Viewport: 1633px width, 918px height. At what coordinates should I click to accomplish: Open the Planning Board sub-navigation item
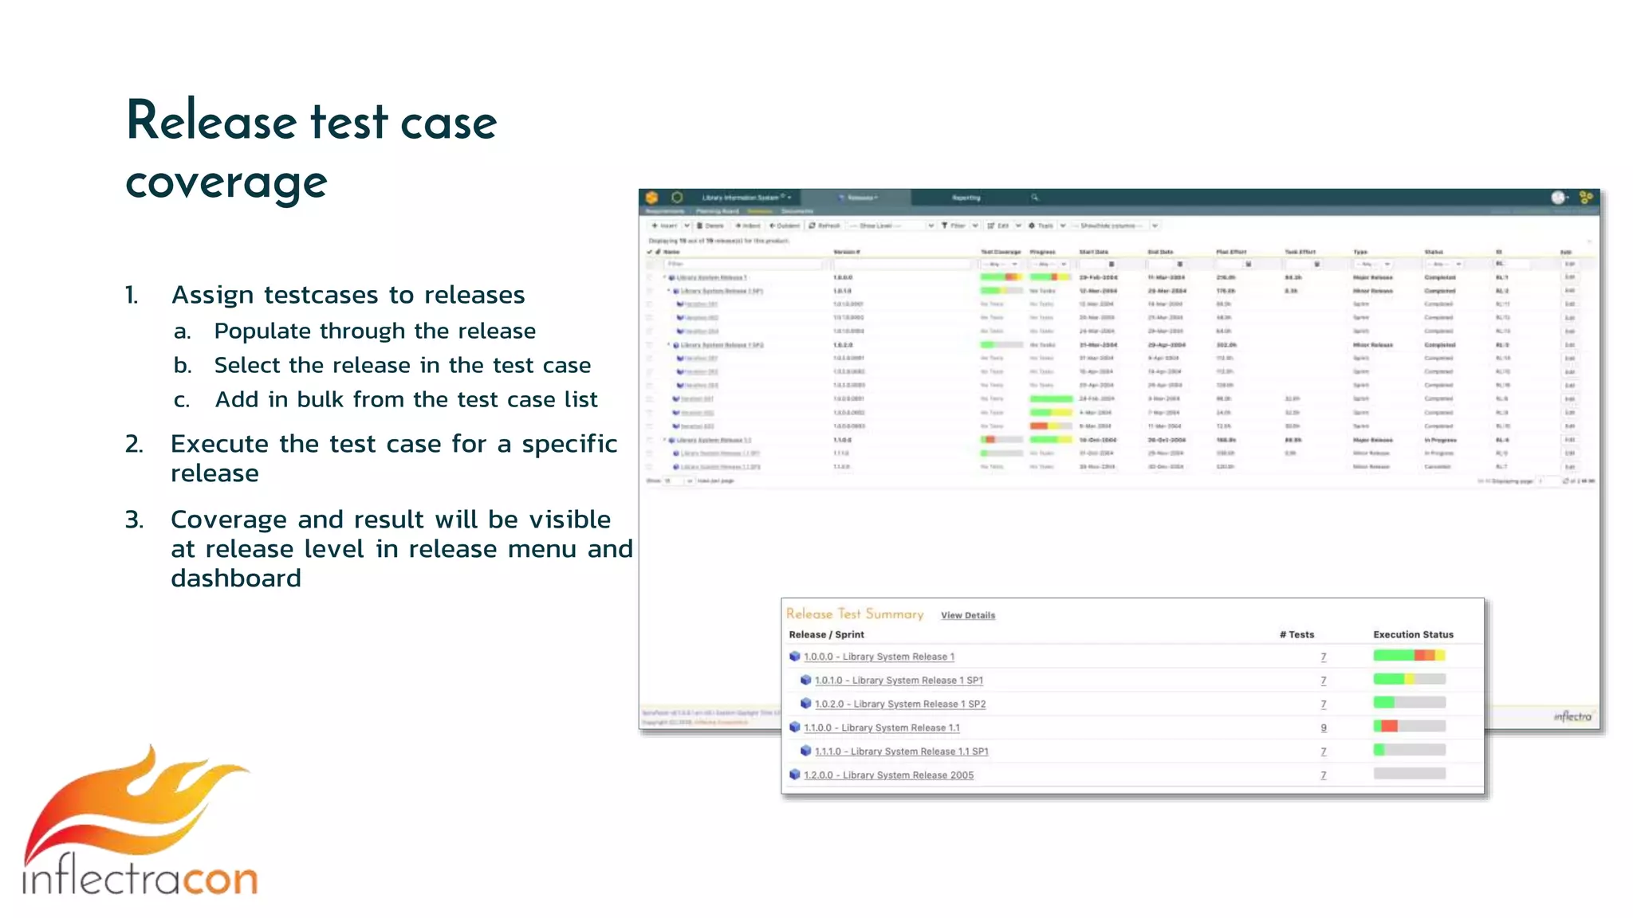click(x=717, y=211)
